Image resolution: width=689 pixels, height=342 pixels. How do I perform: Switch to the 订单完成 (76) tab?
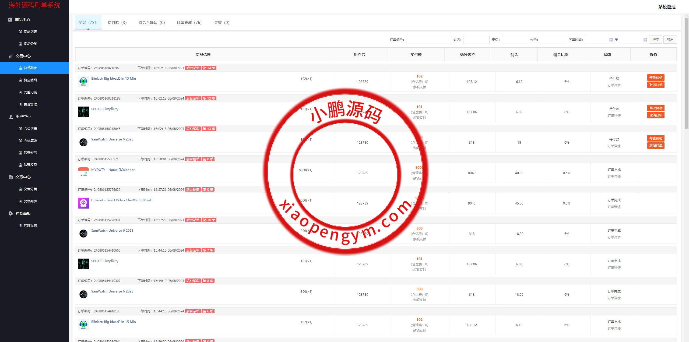tap(189, 23)
